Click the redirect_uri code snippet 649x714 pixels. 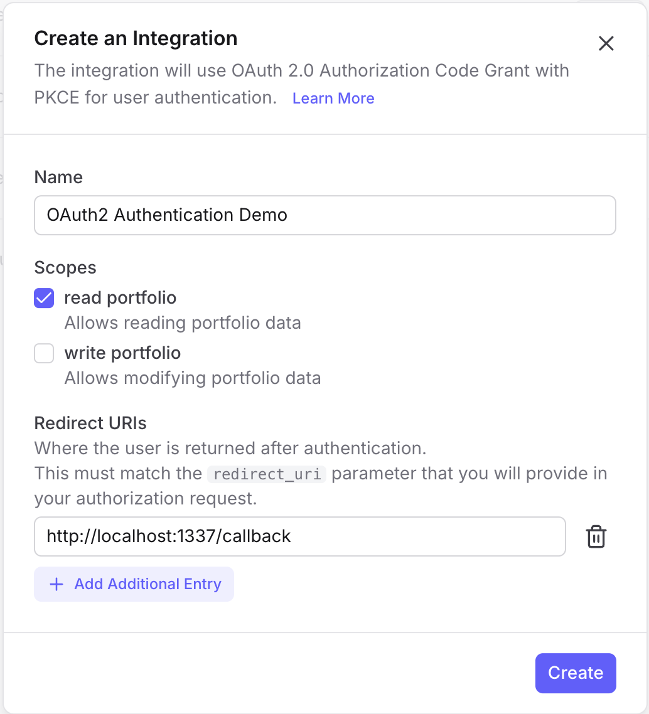pyautogui.click(x=267, y=474)
